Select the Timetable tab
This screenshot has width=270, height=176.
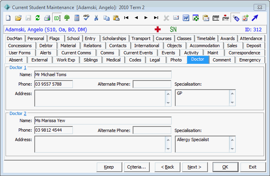pyautogui.click(x=206, y=38)
